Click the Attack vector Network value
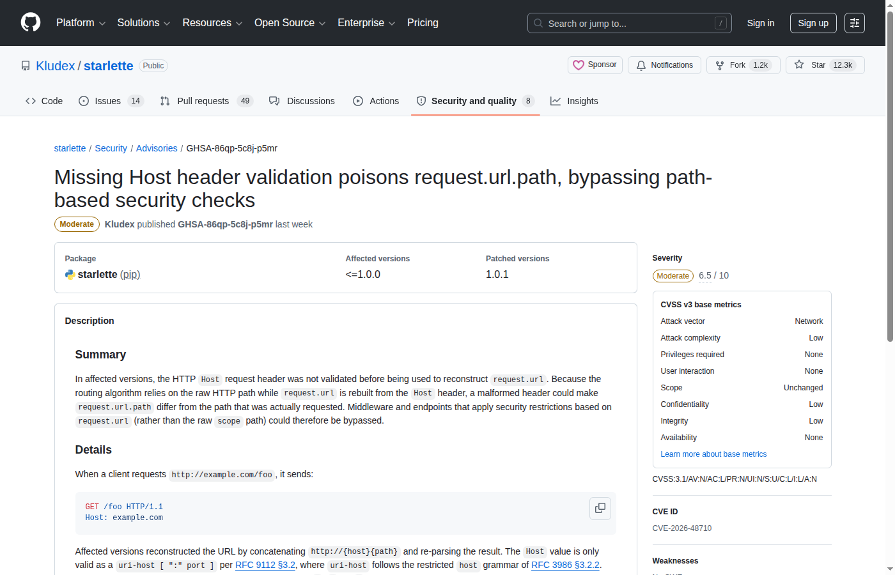This screenshot has width=895, height=575. pyautogui.click(x=809, y=321)
